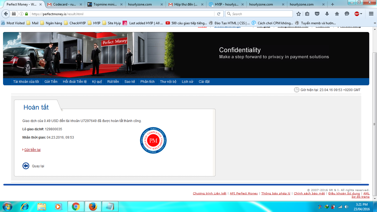Switch to the Codecard Gmail tab
This screenshot has width=377, height=212.
pos(64,4)
